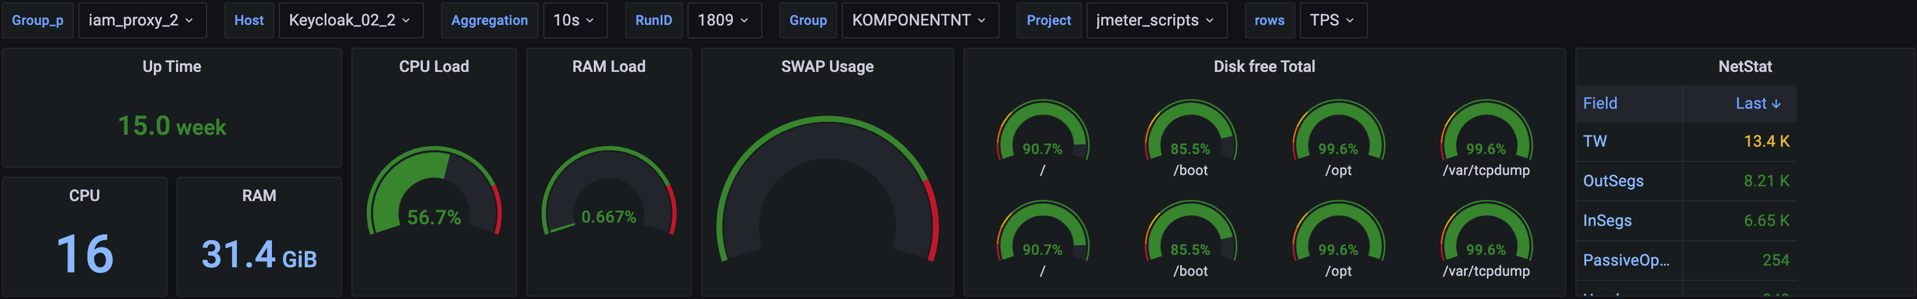Open the NetStat panel title menu

pyautogui.click(x=1745, y=66)
